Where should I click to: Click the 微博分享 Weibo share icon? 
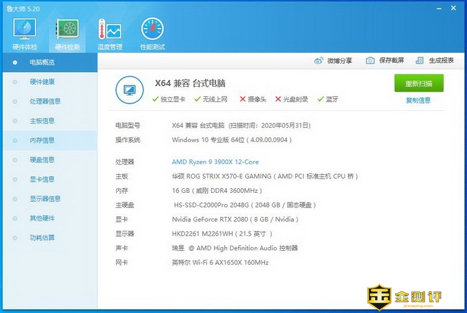coord(319,61)
